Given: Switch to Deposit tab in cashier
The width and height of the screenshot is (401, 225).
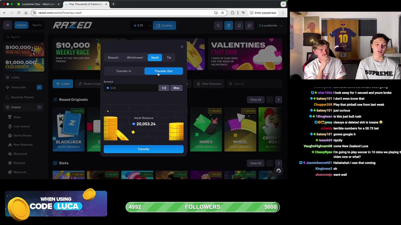Looking at the screenshot, I should pyautogui.click(x=113, y=57).
